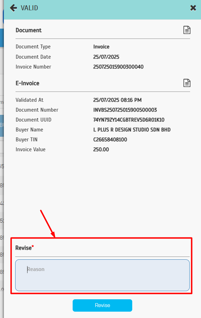Click the Document Date 25/07/2025
This screenshot has height=318, width=201.
click(106, 57)
